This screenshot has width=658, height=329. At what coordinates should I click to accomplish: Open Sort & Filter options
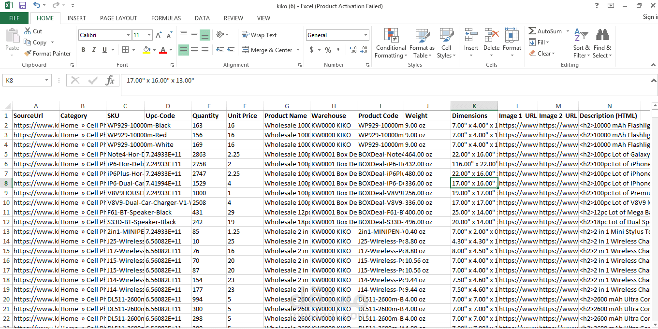[x=581, y=43]
